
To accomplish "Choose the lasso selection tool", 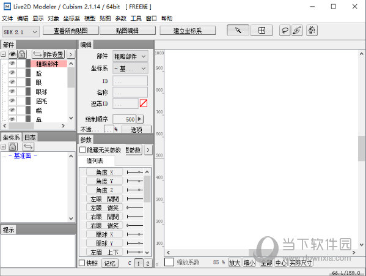I will pyautogui.click(x=285, y=31).
